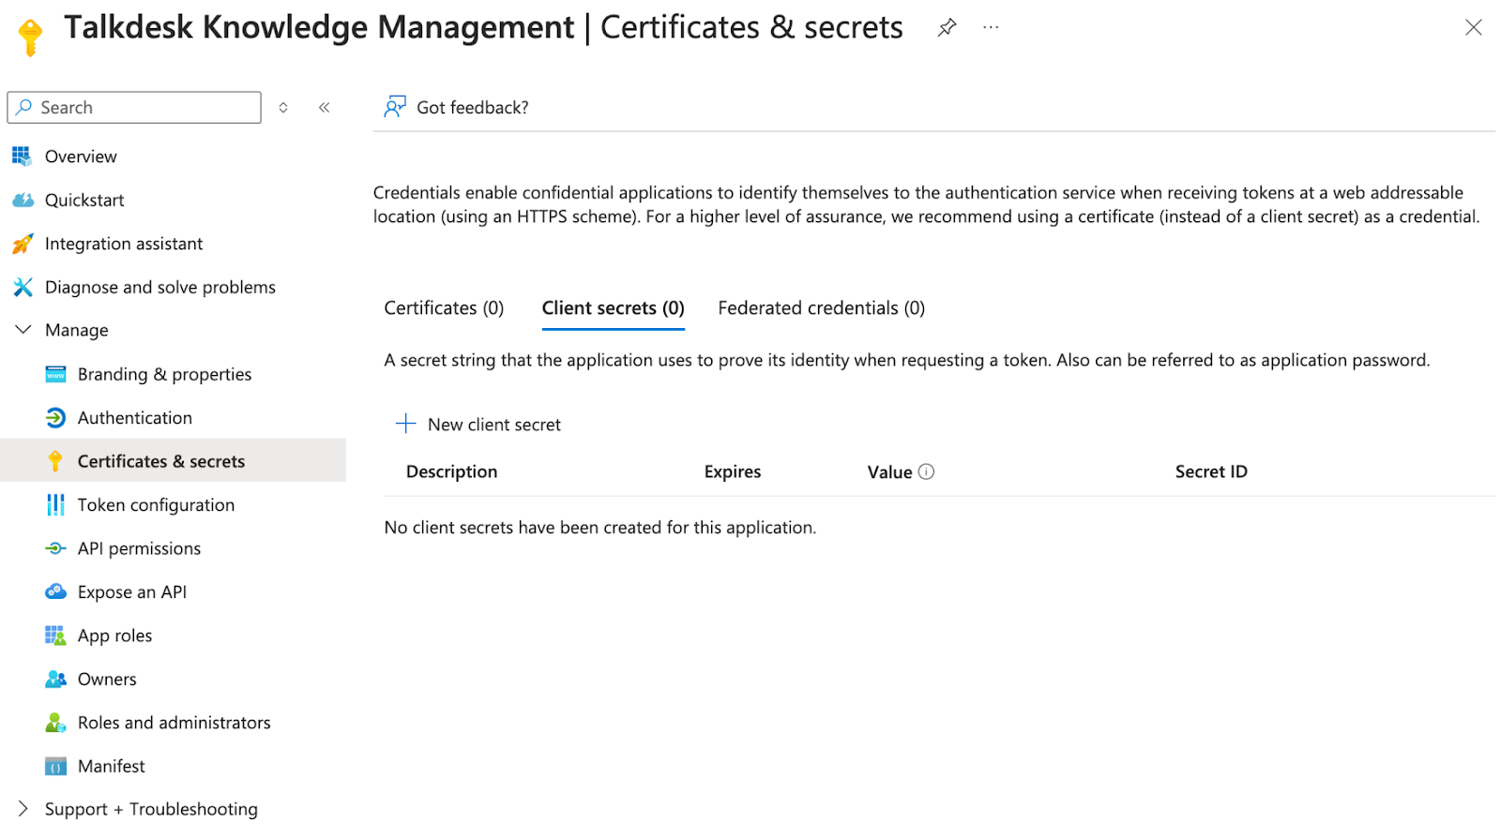Image resolution: width=1501 pixels, height=837 pixels.
Task: Click Support + Troubleshooting label
Action: click(151, 809)
